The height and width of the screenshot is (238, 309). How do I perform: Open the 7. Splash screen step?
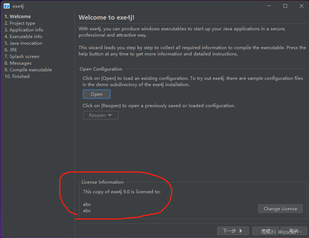[x=22, y=57]
